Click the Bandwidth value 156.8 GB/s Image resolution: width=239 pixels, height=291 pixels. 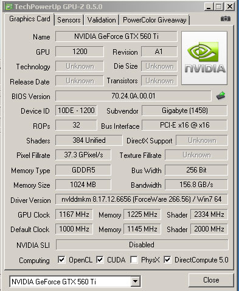click(196, 185)
